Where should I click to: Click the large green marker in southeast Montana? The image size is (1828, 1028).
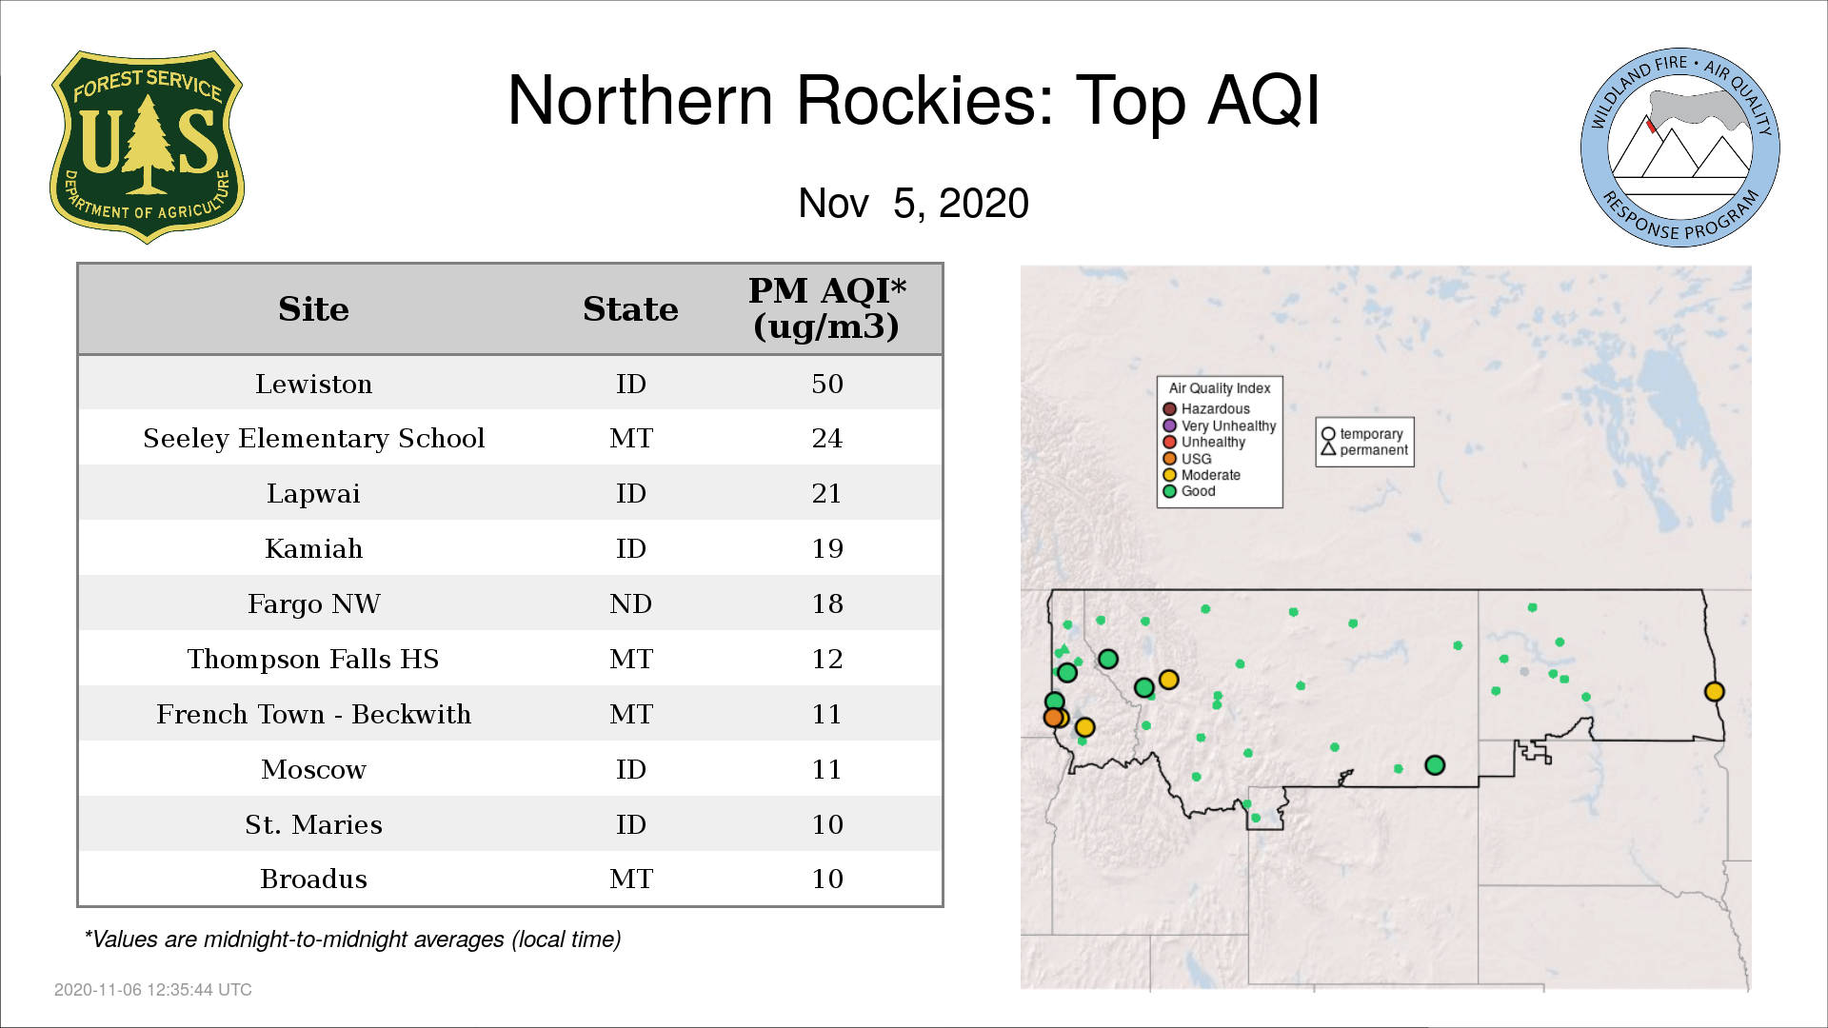pos(1435,765)
